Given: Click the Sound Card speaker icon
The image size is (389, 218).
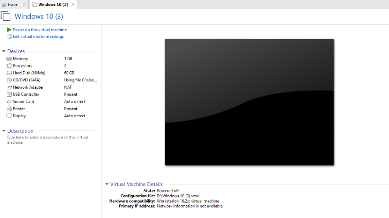Looking at the screenshot, I should (9, 102).
